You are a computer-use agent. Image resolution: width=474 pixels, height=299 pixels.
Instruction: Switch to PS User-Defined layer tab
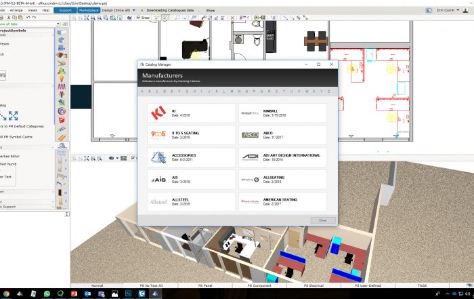click(x=368, y=285)
